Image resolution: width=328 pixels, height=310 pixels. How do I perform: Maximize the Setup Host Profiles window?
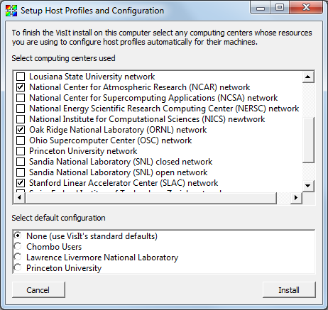pos(280,8)
